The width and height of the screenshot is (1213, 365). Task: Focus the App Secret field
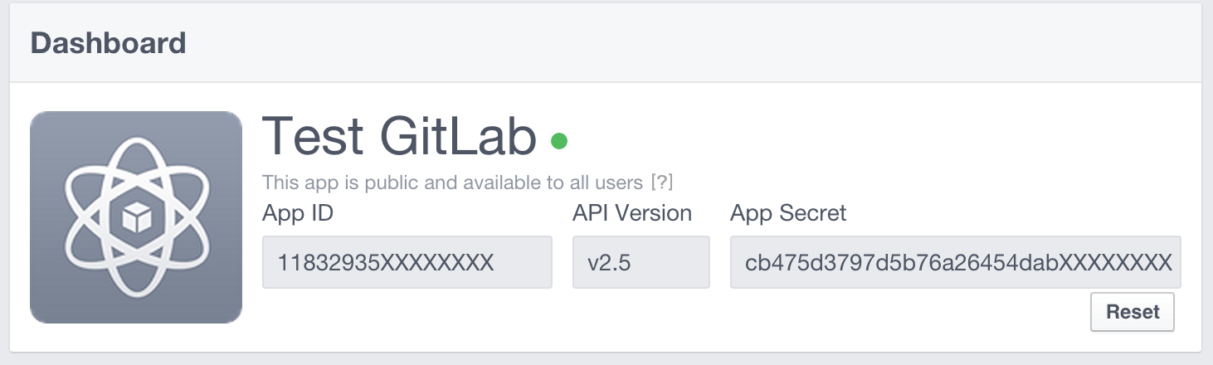click(954, 263)
